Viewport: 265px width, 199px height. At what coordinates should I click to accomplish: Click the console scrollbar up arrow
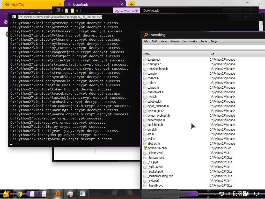(x=261, y=23)
